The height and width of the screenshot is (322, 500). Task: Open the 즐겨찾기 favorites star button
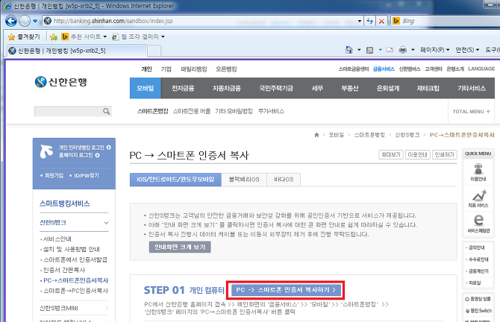click(x=24, y=37)
